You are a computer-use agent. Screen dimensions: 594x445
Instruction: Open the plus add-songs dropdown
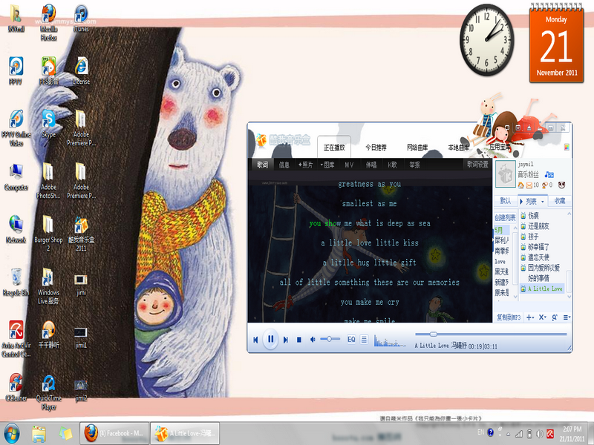pos(530,317)
